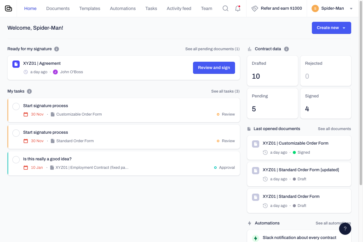Click the 10 Jan due date
Viewport: 363px width, 242px height.
pos(37,168)
